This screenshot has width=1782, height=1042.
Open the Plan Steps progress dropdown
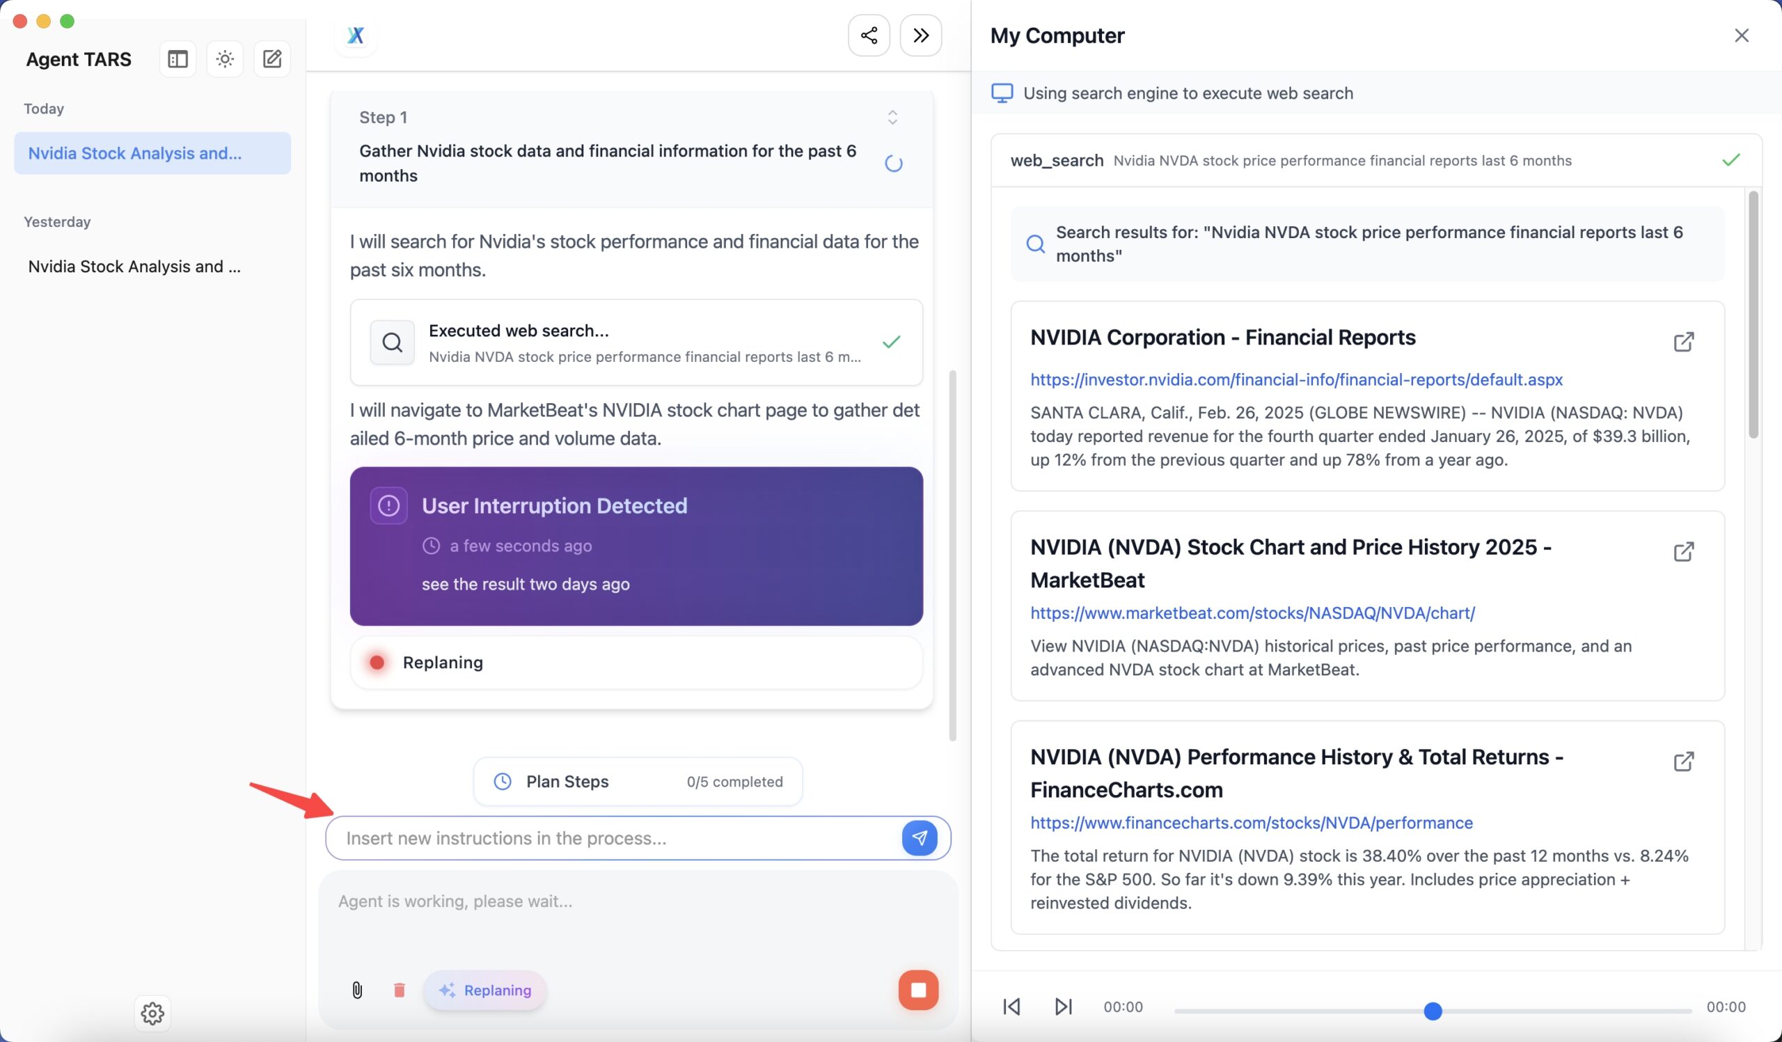[637, 781]
